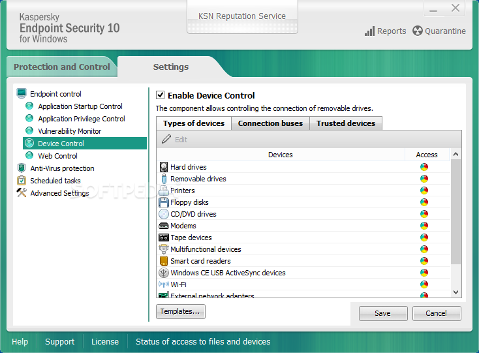Select the Windows CE USB ActiveSync devices text
The height and width of the screenshot is (353, 479).
(228, 273)
